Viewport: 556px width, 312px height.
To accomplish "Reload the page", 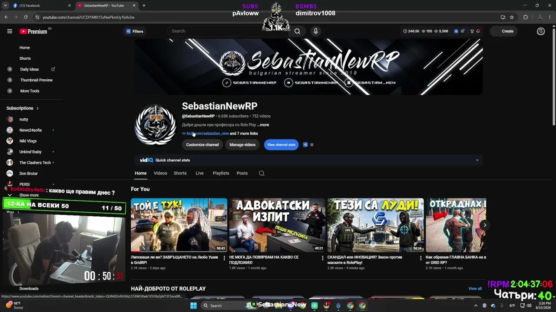I will 26,17.
